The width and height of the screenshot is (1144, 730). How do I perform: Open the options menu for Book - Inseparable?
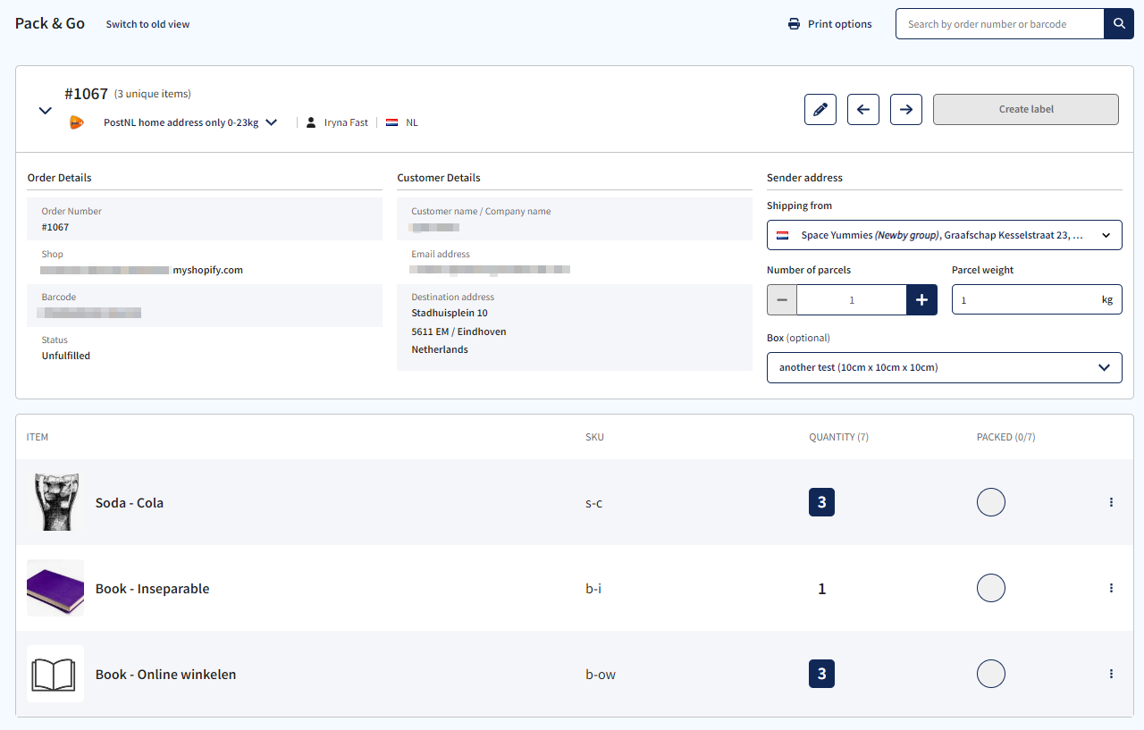point(1111,588)
